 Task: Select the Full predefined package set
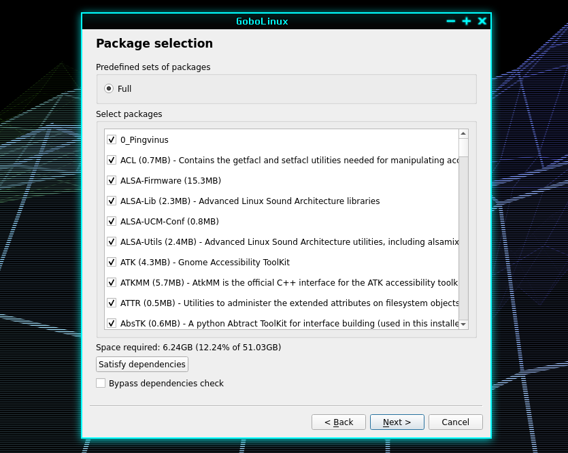click(109, 88)
